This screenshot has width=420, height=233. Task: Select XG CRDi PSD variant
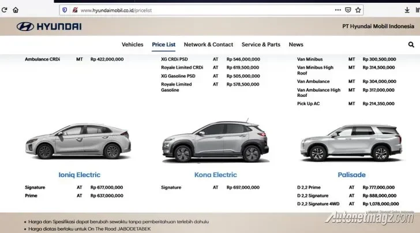pyautogui.click(x=174, y=59)
